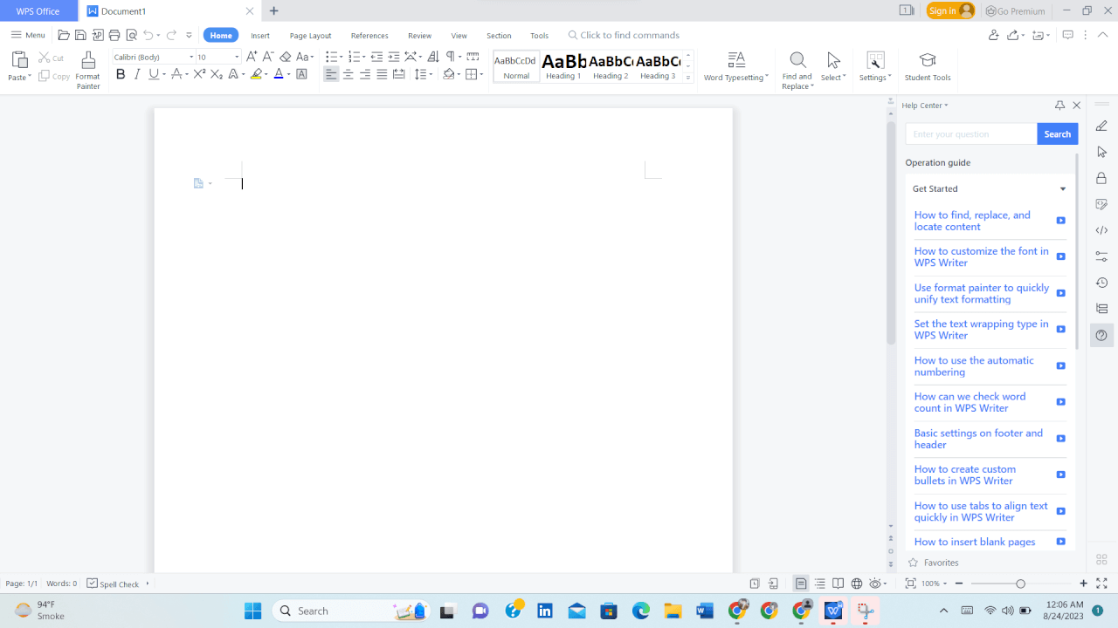This screenshot has width=1118, height=628.
Task: Apply text highlight color
Action: [259, 74]
